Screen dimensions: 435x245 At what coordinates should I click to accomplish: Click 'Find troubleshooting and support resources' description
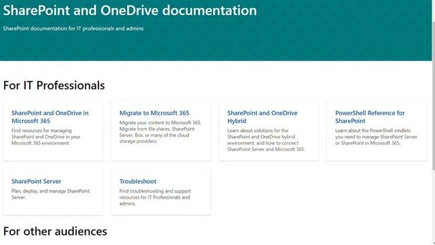(x=155, y=197)
